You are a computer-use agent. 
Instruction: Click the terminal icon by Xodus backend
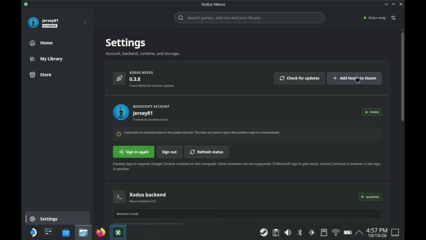119,197
